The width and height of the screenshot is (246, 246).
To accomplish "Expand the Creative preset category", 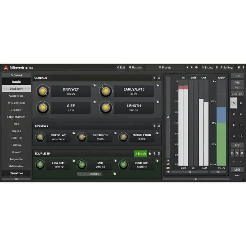I will pos(16,173).
